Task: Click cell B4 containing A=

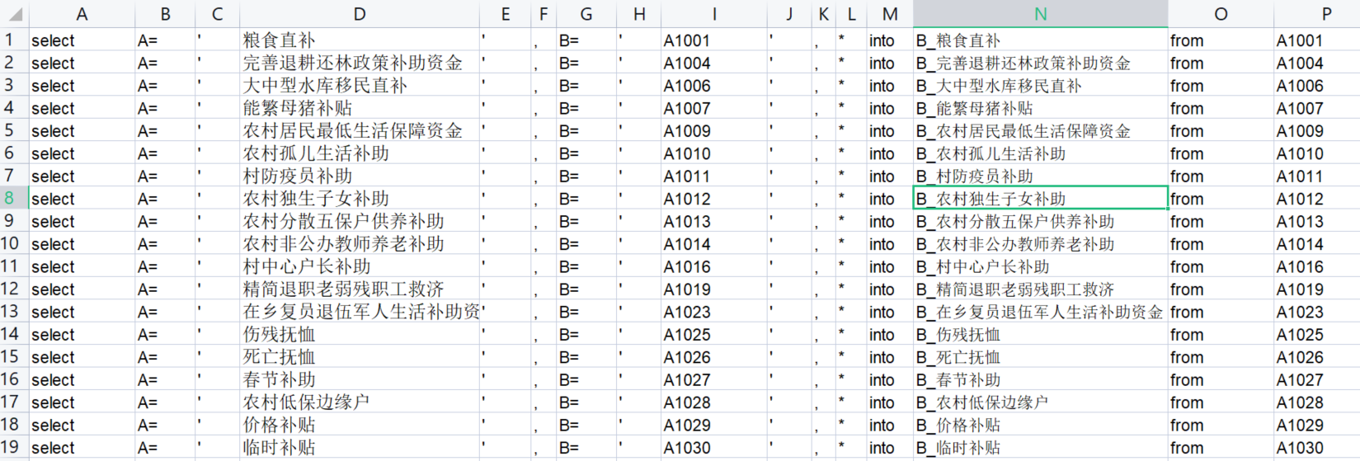Action: 165,108
